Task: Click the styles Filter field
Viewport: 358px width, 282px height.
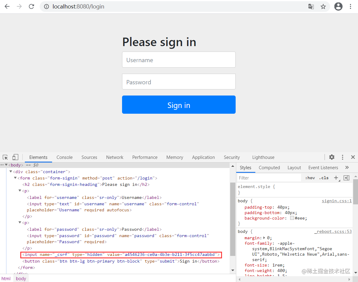Action: tap(269, 178)
